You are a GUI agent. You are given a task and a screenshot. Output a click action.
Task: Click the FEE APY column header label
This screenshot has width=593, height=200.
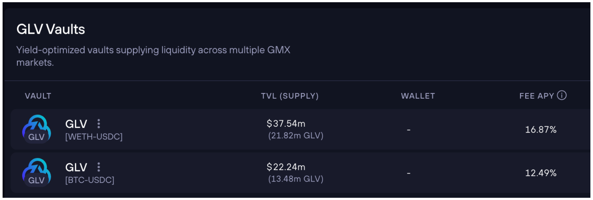(536, 96)
